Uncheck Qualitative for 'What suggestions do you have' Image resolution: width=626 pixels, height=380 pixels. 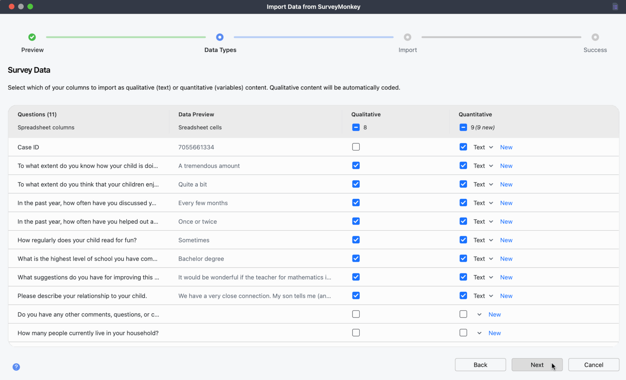click(x=356, y=277)
